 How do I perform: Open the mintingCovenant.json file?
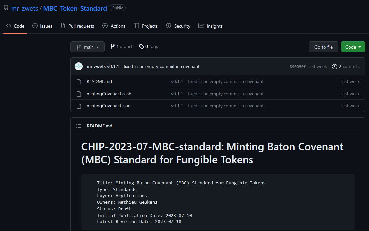(109, 106)
